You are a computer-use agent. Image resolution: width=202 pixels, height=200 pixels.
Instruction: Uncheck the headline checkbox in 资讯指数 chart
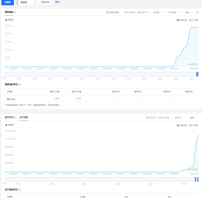pos(178,125)
